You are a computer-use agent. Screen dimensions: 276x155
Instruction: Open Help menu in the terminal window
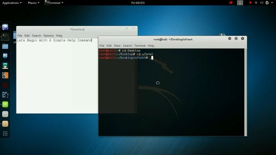[151, 46]
